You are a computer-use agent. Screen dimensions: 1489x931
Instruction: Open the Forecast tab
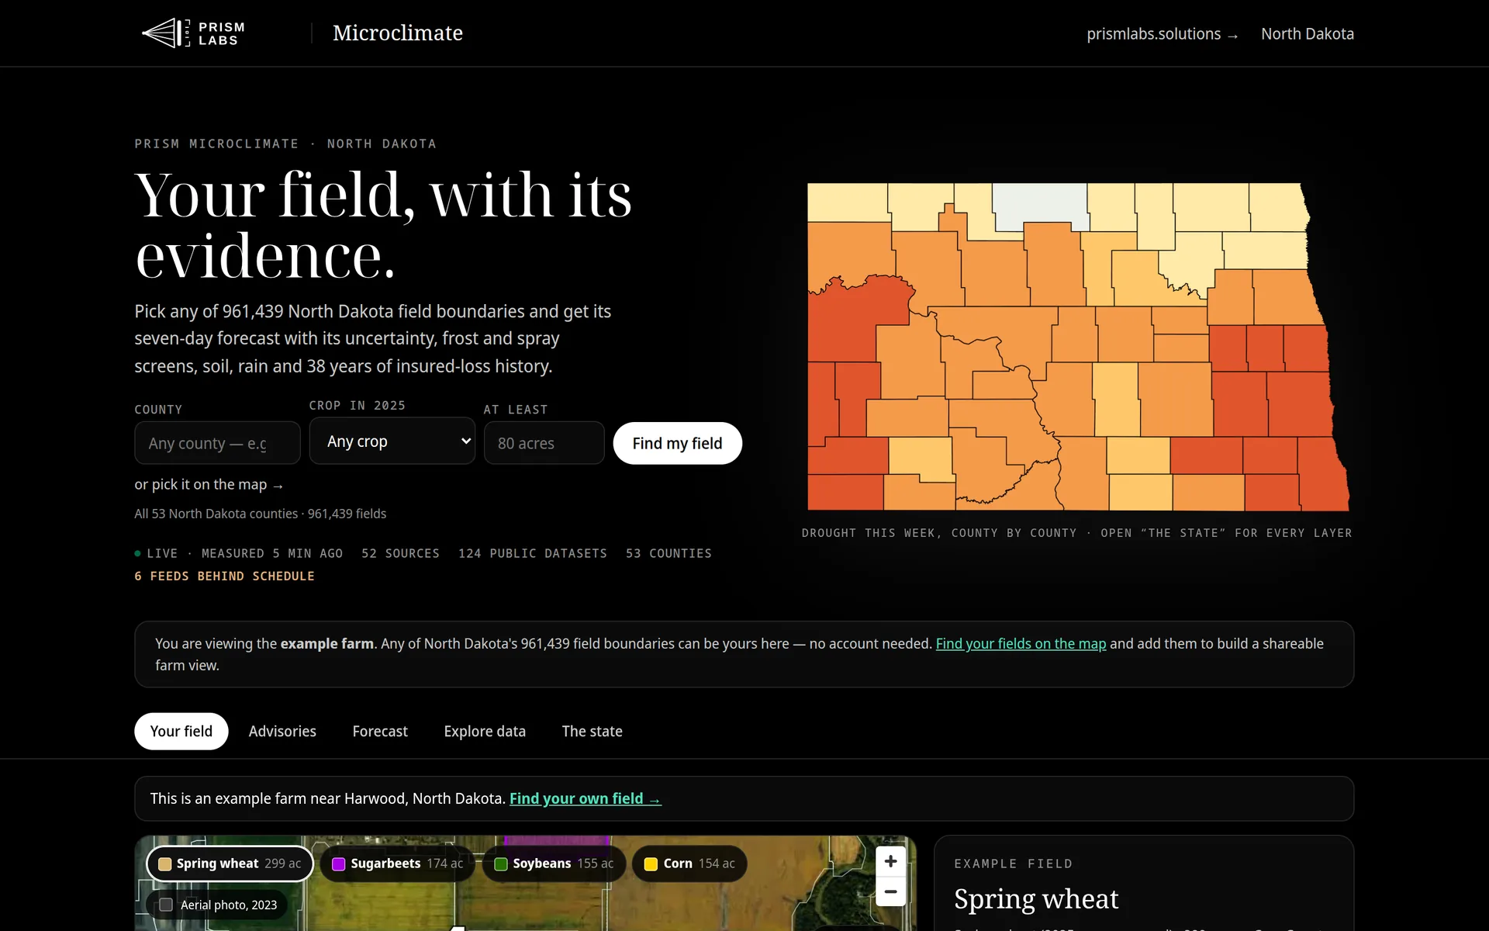pos(380,731)
